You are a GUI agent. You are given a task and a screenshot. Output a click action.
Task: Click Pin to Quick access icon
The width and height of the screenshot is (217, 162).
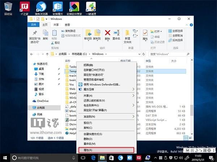(35, 33)
